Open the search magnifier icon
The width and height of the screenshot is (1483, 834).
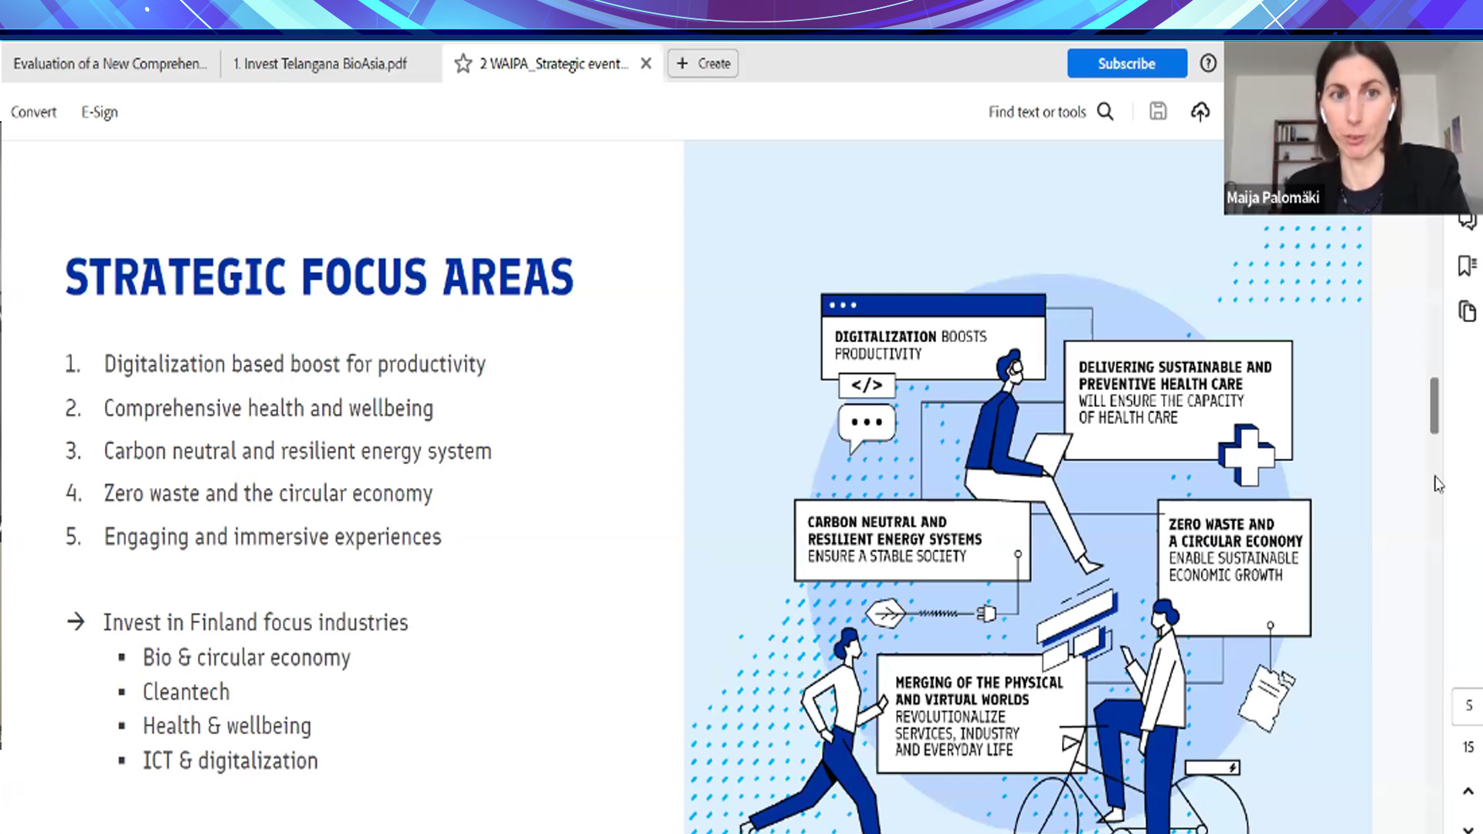pyautogui.click(x=1105, y=112)
